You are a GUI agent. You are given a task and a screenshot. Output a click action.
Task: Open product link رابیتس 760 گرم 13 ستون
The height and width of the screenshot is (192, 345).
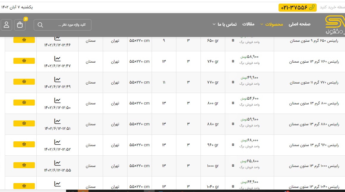[314, 62]
